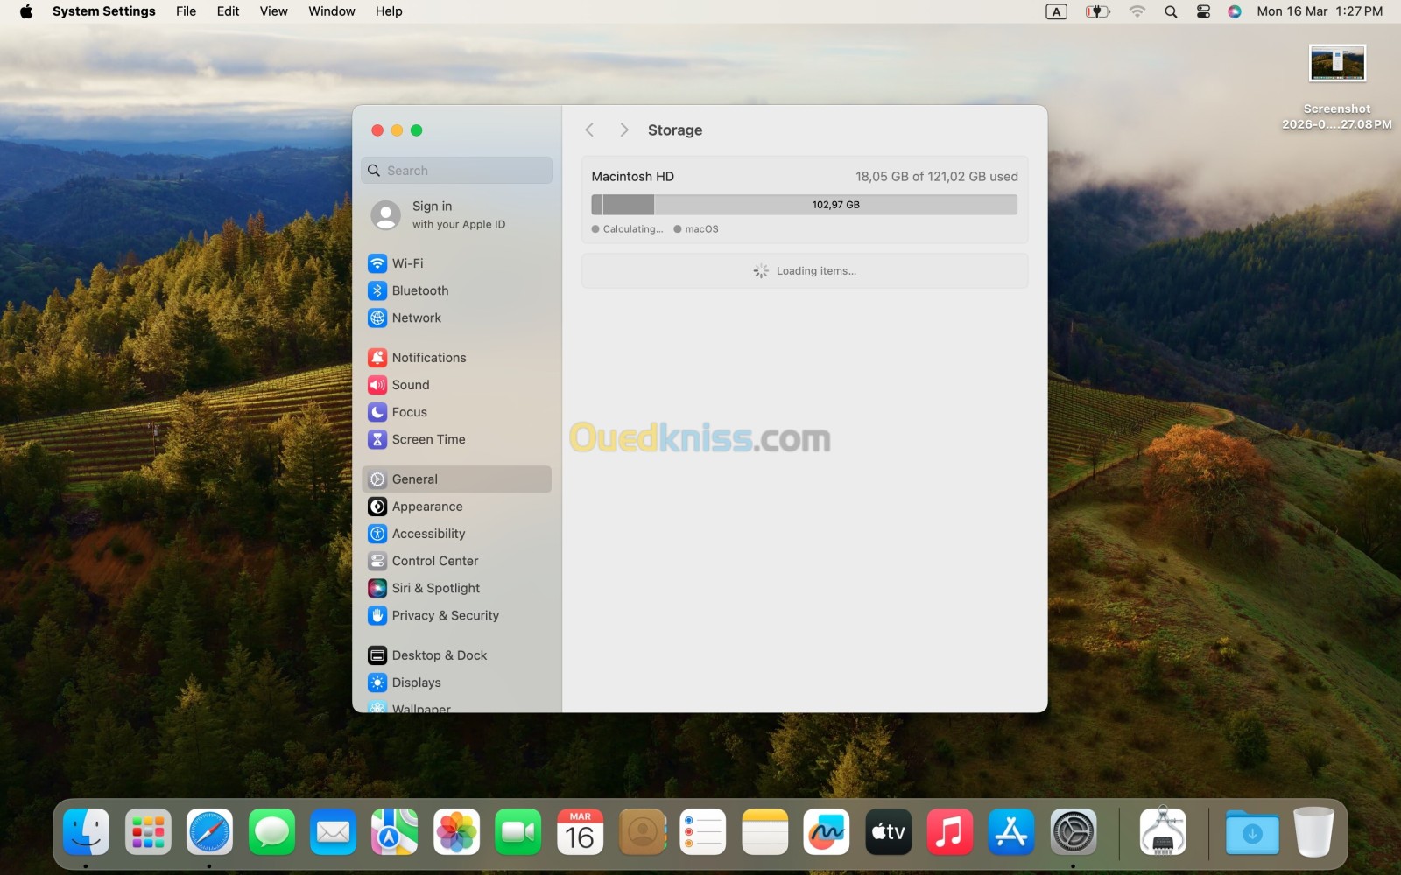Open the Edit menu
1401x875 pixels.
point(228,11)
